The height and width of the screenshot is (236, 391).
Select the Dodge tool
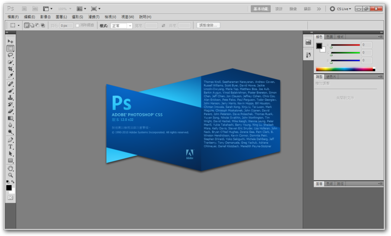[10, 132]
